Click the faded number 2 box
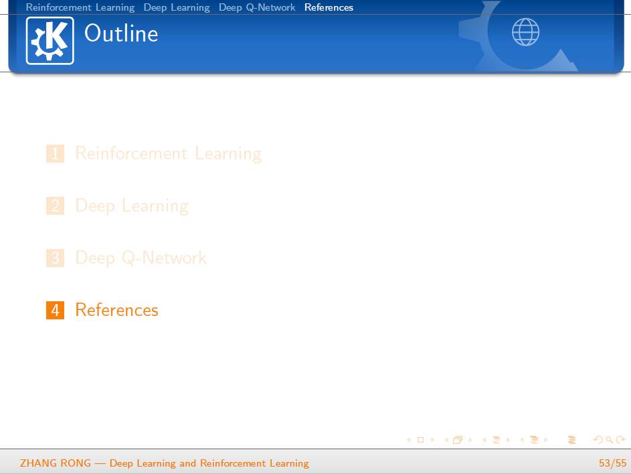The height and width of the screenshot is (474, 631). coord(55,206)
